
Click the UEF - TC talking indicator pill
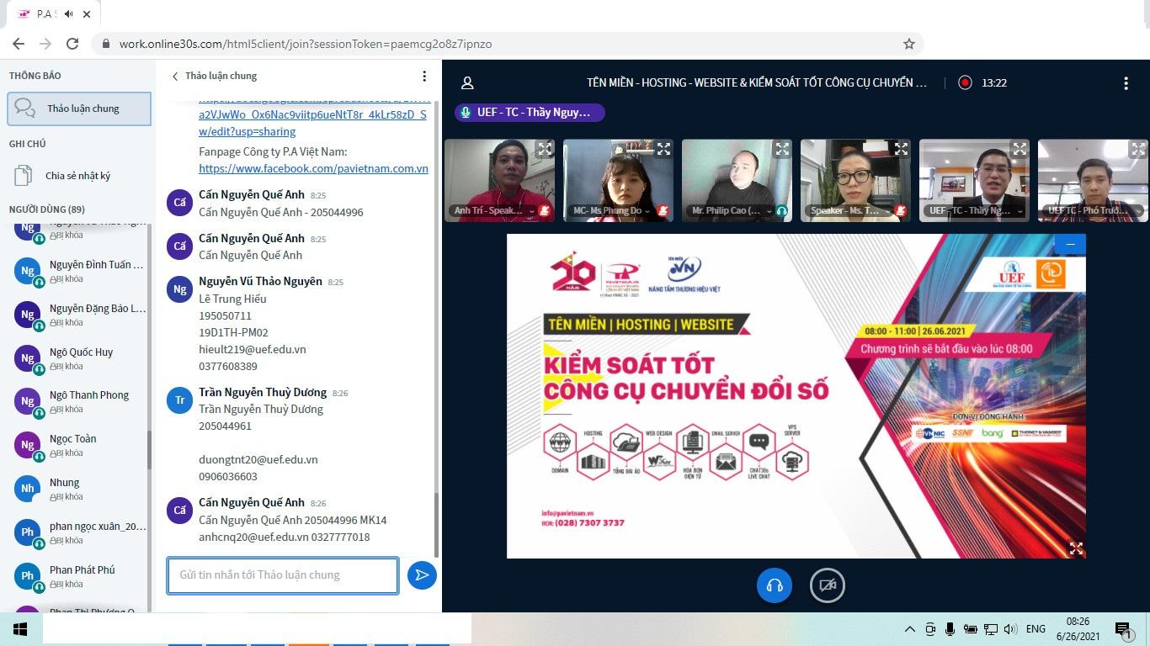[530, 112]
